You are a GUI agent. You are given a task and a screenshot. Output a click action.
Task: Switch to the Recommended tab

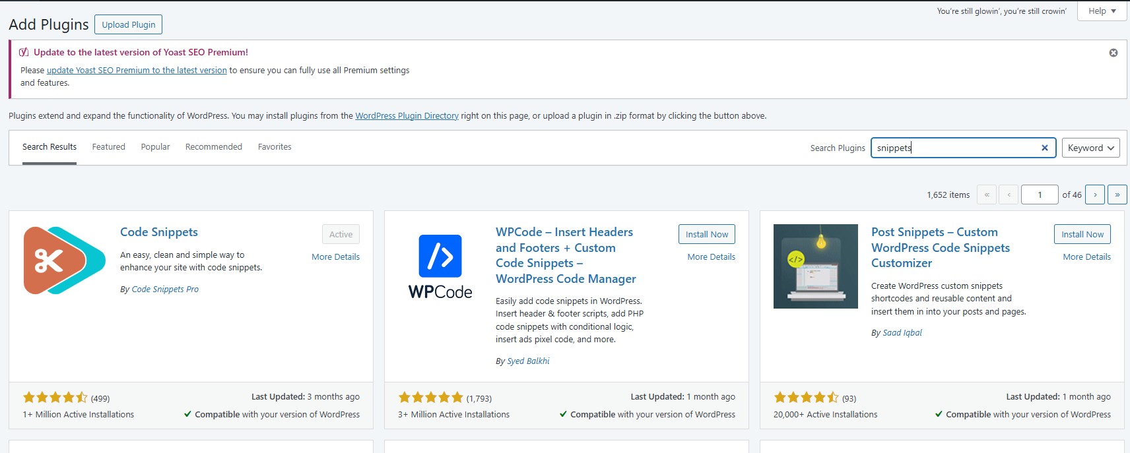tap(214, 147)
